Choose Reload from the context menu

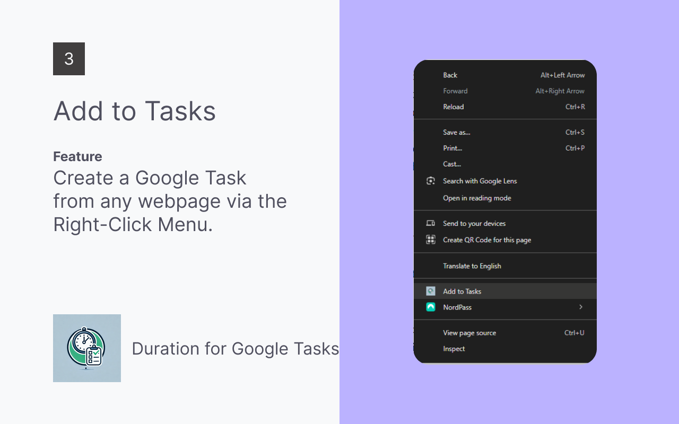[505, 107]
